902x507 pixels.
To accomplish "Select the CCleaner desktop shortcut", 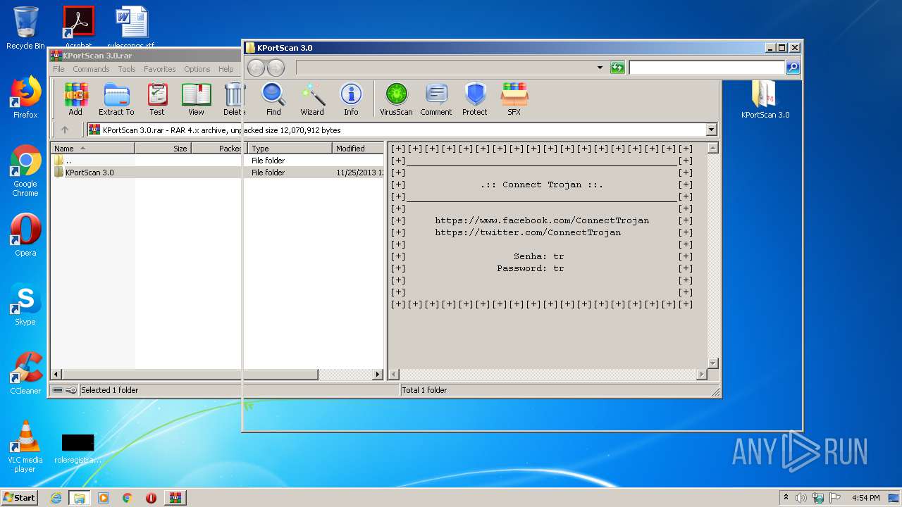I will tap(25, 373).
